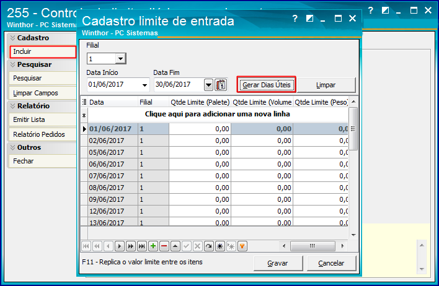Collapse the Outros section
This screenshot has width=439, height=286.
pos(12,147)
